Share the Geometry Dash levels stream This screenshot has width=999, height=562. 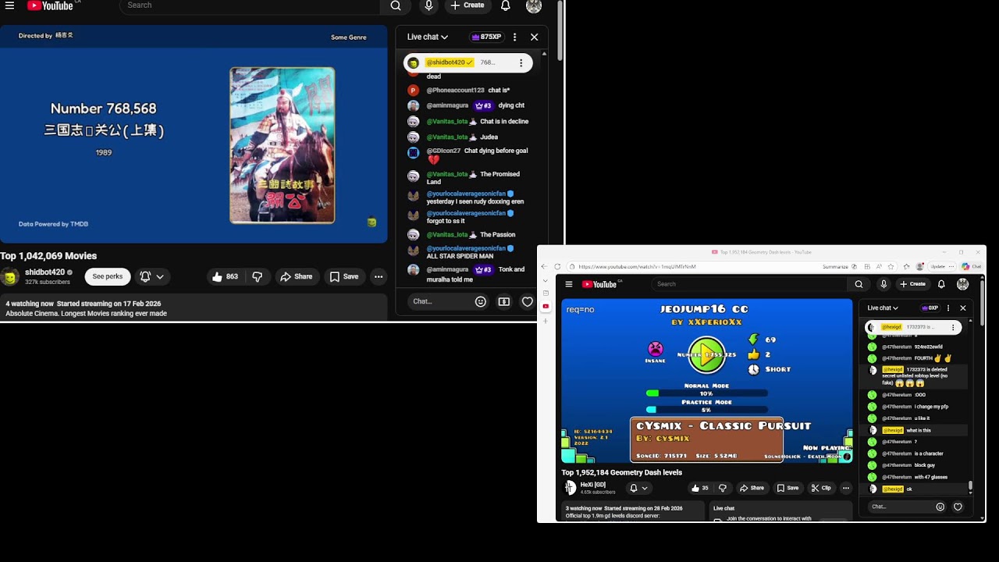(x=752, y=489)
